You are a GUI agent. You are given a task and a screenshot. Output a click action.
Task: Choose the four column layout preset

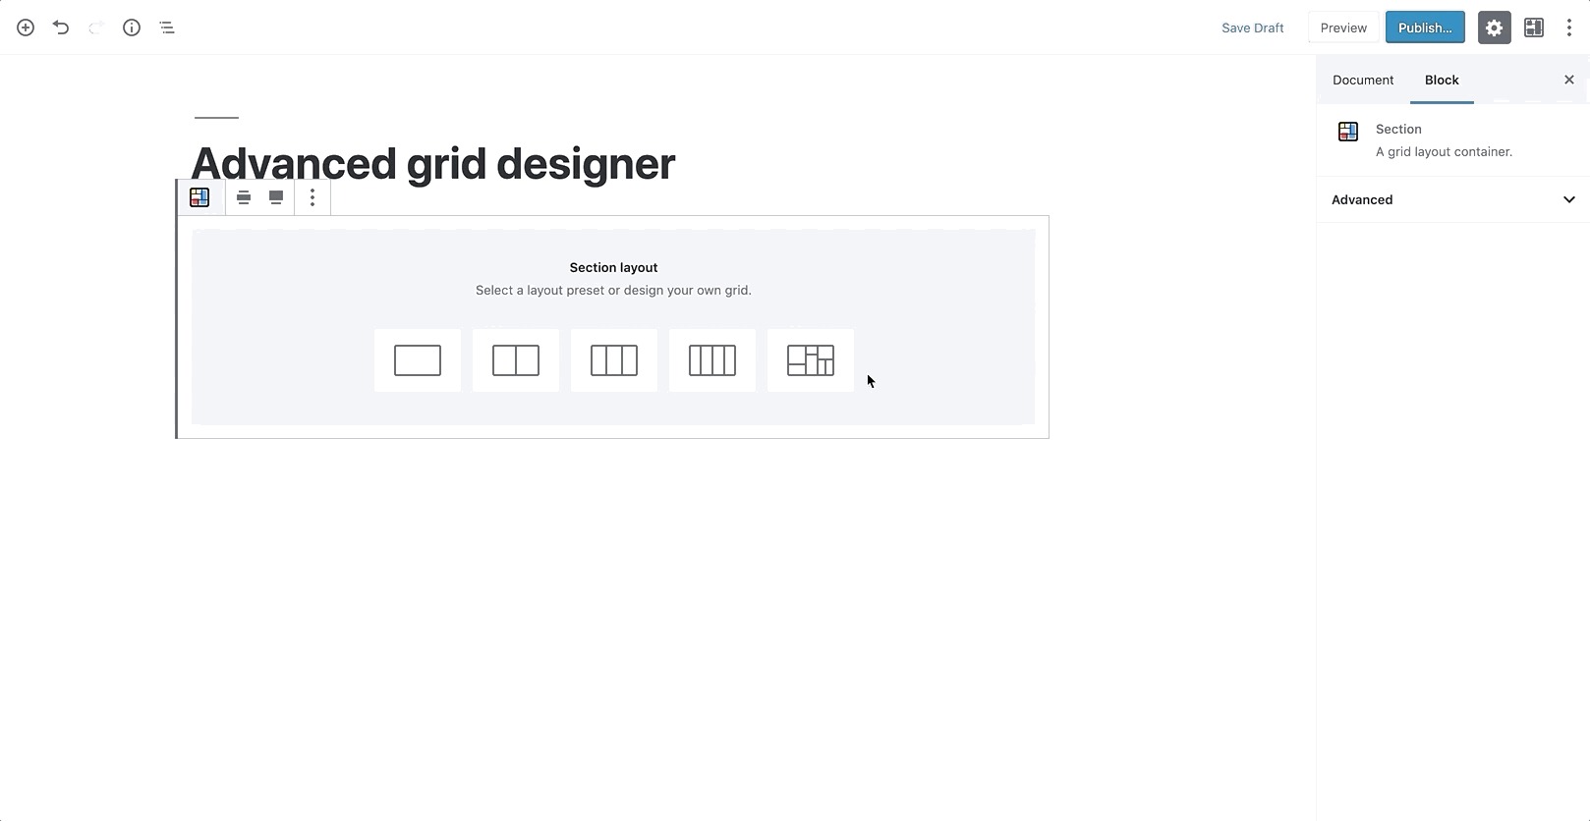[x=712, y=360]
